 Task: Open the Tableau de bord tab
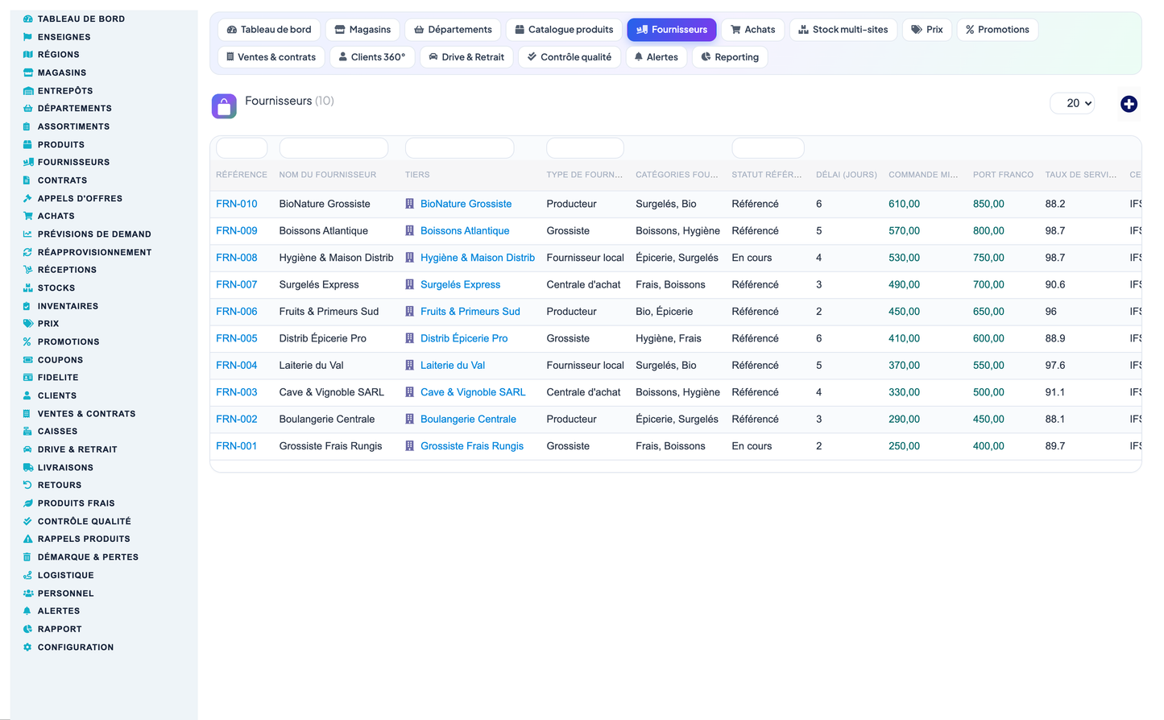coord(269,30)
